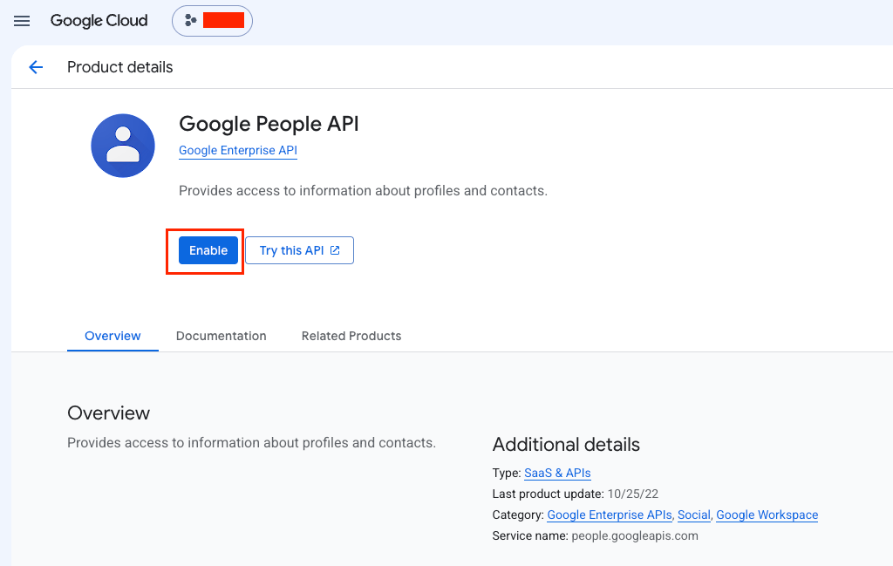This screenshot has height=566, width=893.
Task: Select the Overview tab
Action: [x=112, y=336]
